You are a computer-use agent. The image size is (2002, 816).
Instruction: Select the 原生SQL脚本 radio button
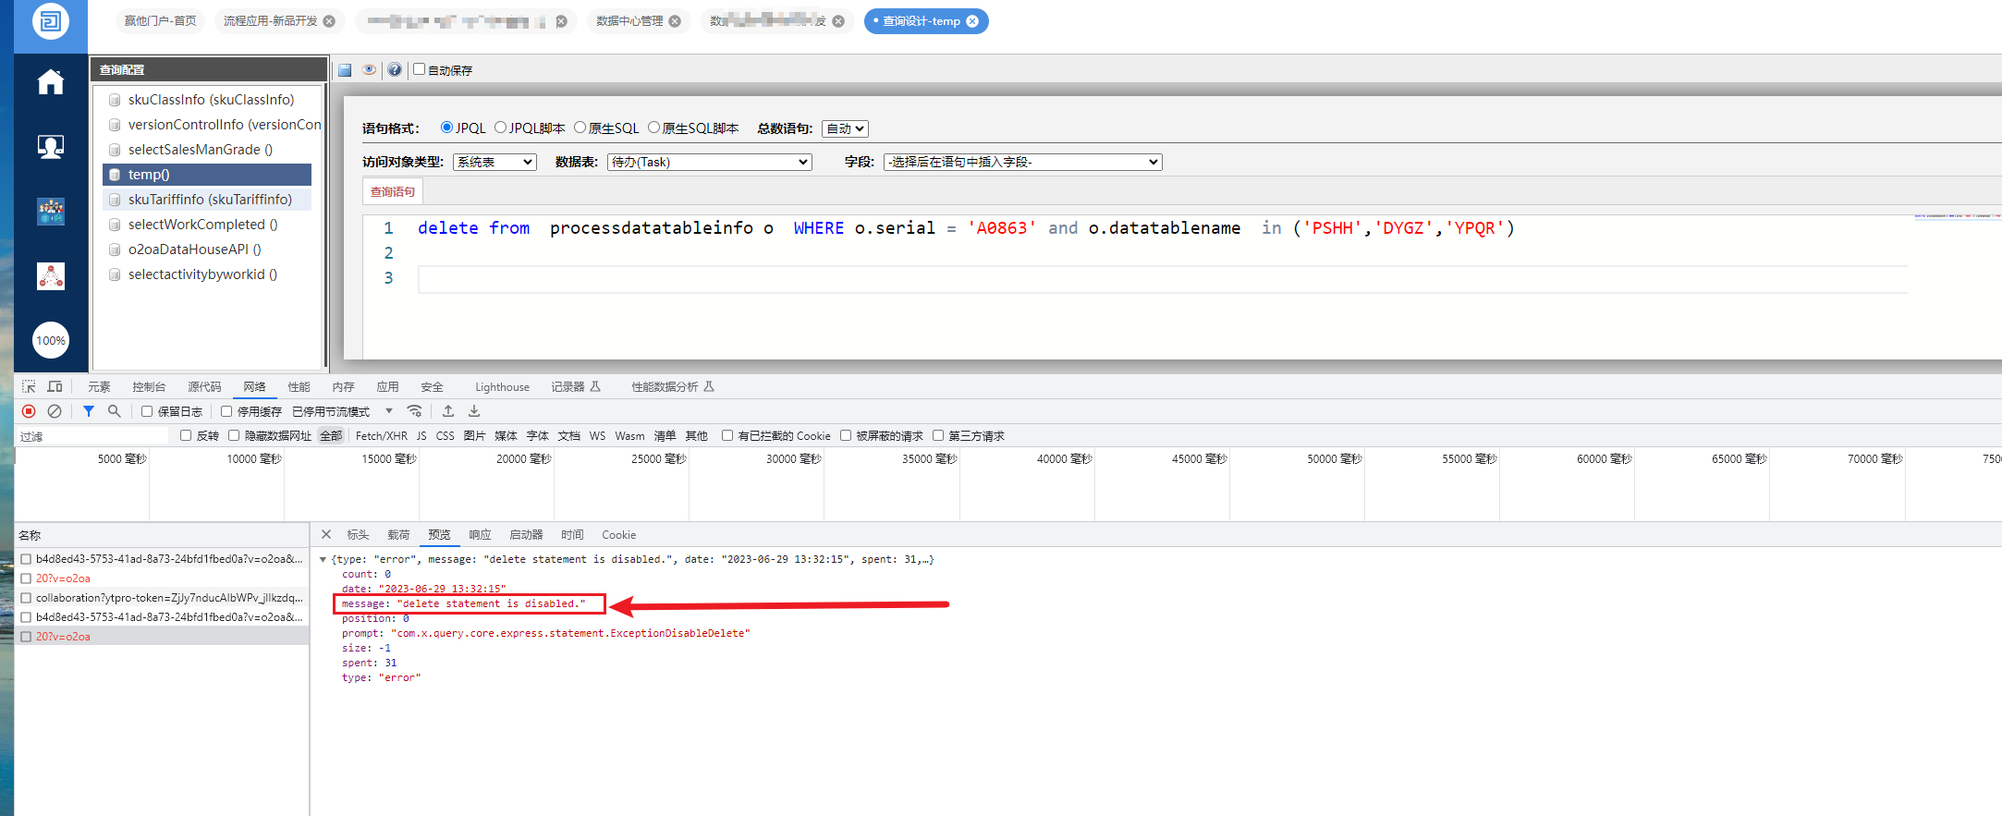(654, 128)
